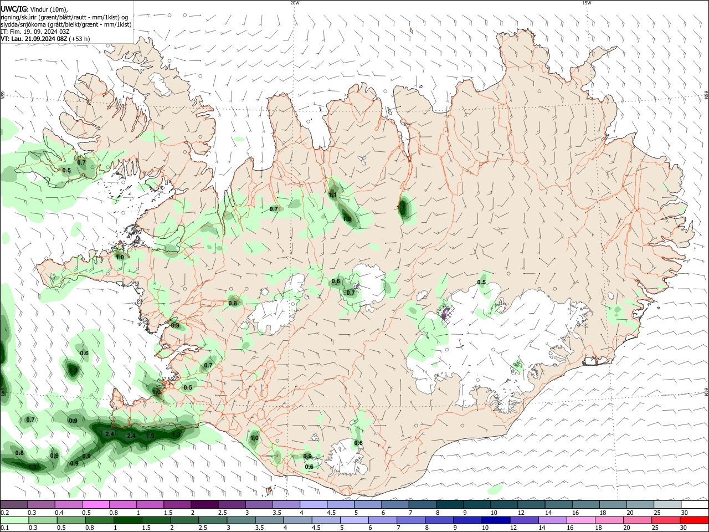
Task: Pick the bright pink 0.5 snow legend swatch
Action: [x=95, y=504]
